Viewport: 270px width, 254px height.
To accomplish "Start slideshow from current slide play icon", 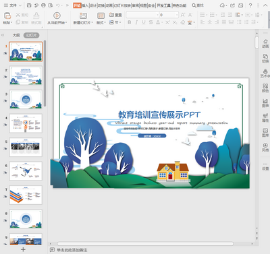I will (57, 15).
